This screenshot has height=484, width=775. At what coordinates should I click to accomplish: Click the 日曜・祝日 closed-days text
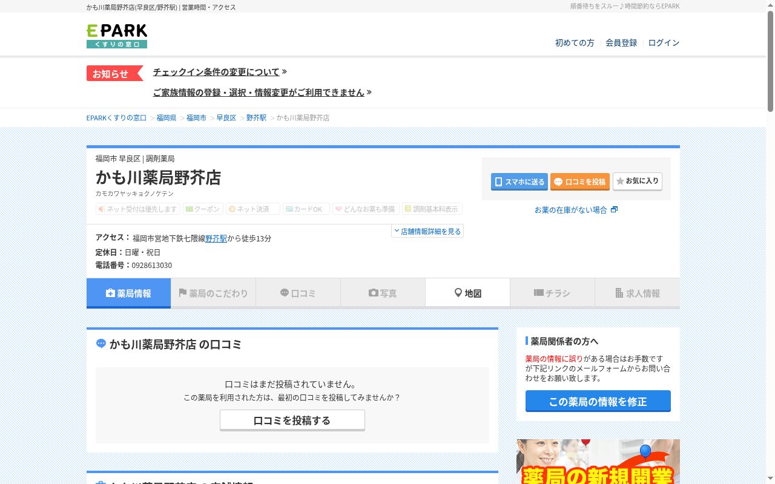coord(142,252)
